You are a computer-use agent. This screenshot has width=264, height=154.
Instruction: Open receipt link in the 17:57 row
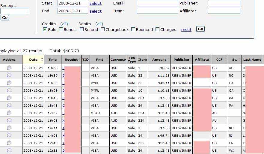(x=63, y=113)
